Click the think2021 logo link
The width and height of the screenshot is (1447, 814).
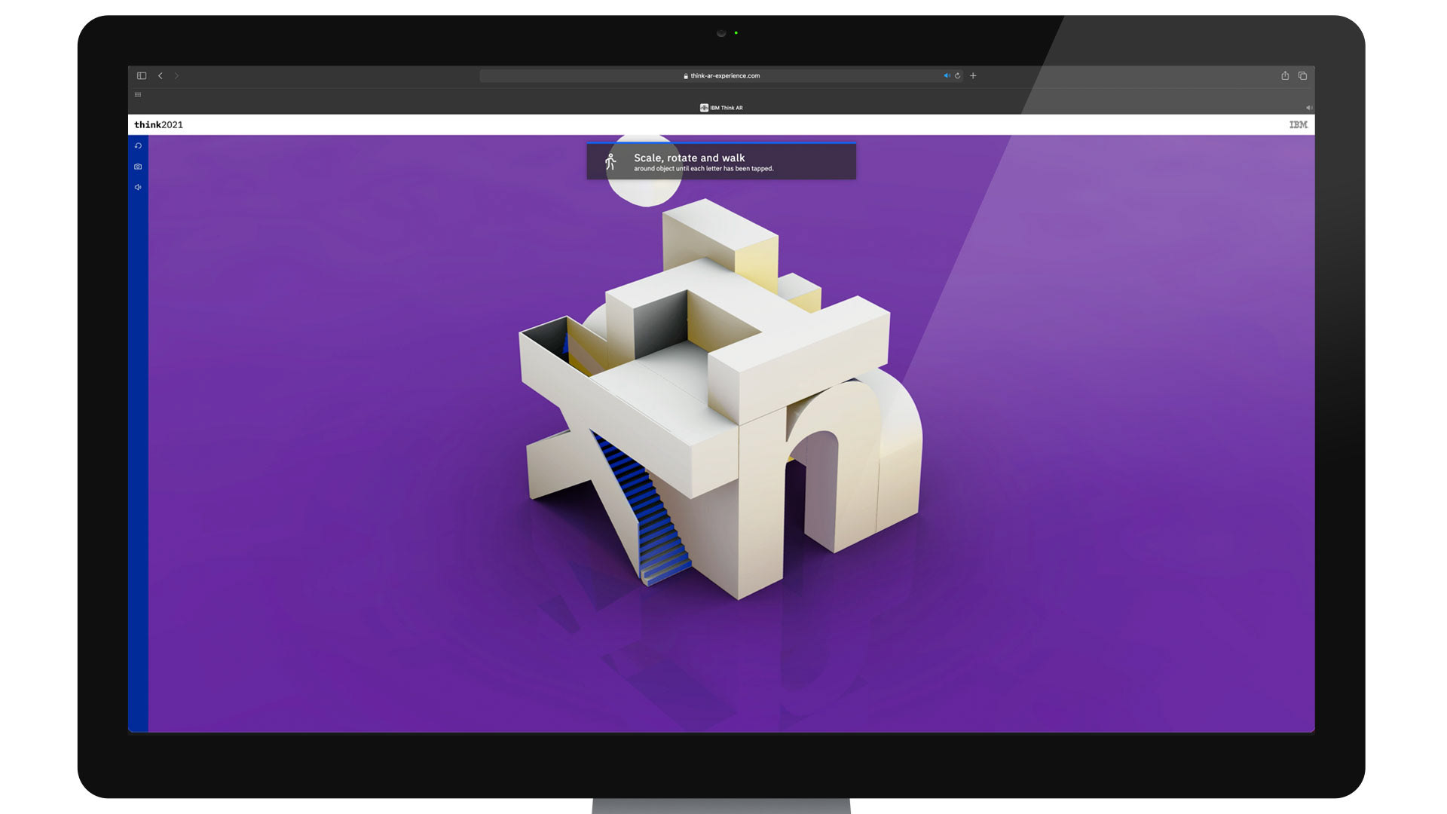point(158,125)
